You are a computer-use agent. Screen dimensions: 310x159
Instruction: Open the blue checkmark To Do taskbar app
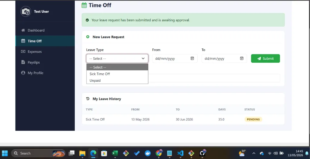[137, 153]
